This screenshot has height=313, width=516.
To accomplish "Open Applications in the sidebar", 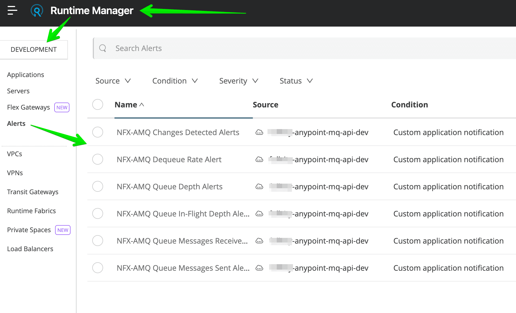I will tap(26, 75).
